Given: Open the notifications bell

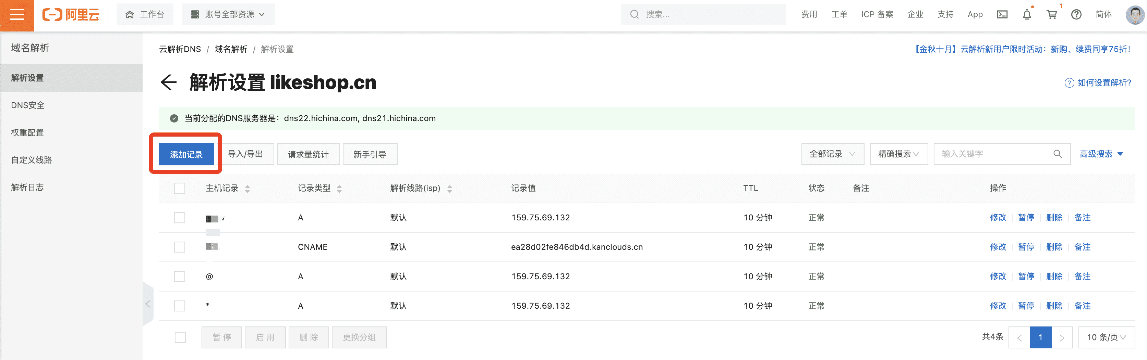Looking at the screenshot, I should 1027,15.
